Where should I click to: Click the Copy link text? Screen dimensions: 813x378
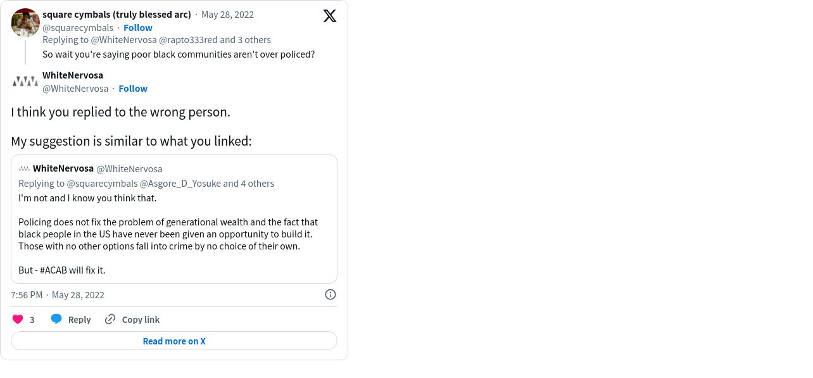tap(141, 319)
